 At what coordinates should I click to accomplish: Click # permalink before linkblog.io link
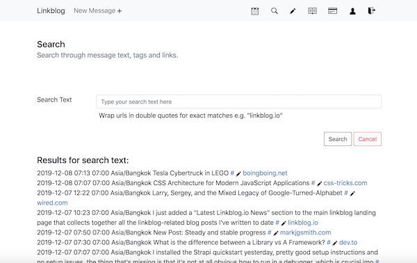click(x=277, y=223)
